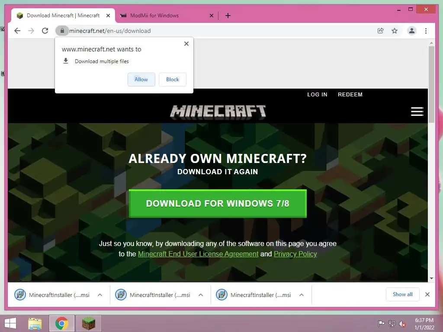The width and height of the screenshot is (443, 332).
Task: Open the Windows Start menu
Action: coord(10,323)
